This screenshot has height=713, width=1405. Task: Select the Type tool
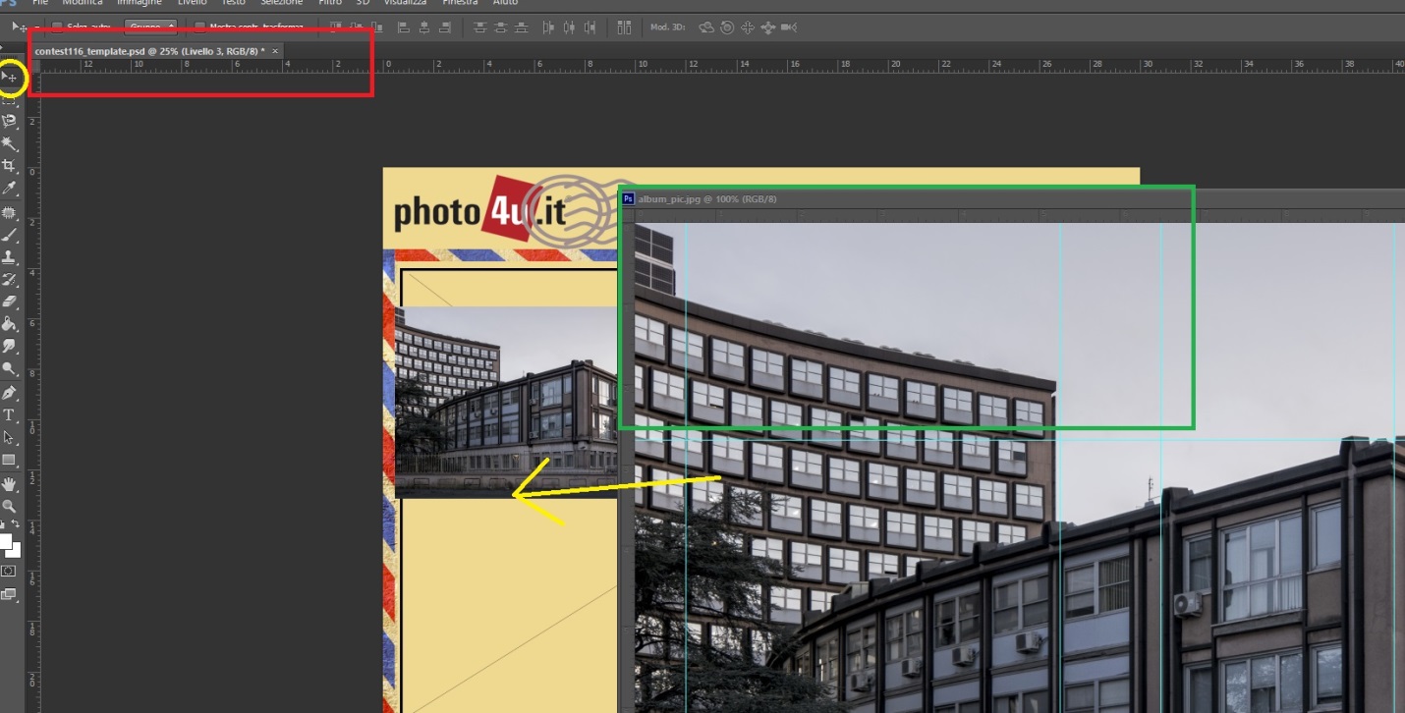[x=10, y=415]
